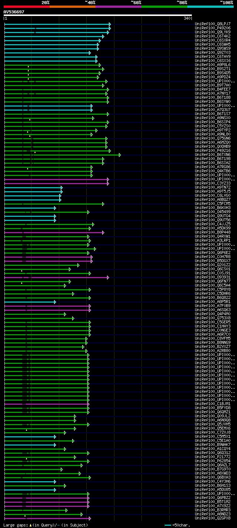Select label UniRef100_C1HAY3
Image resolution: width=237 pixels, height=528 pixels.
[x=213, y=326]
